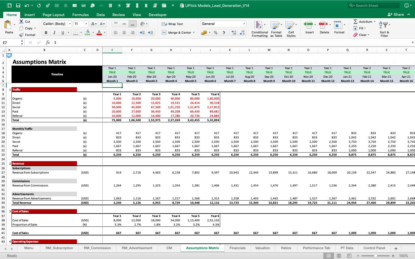Click the zoom slider handle
Viewport: 415px width, 259px height.
point(376,256)
